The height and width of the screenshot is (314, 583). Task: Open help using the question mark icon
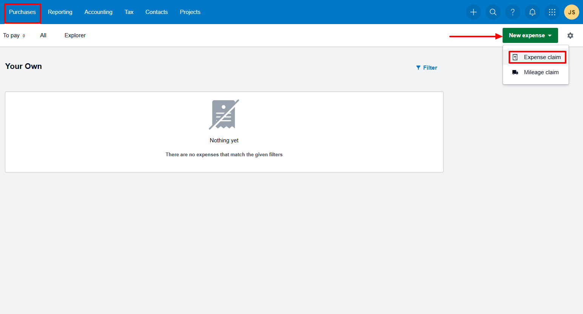512,12
